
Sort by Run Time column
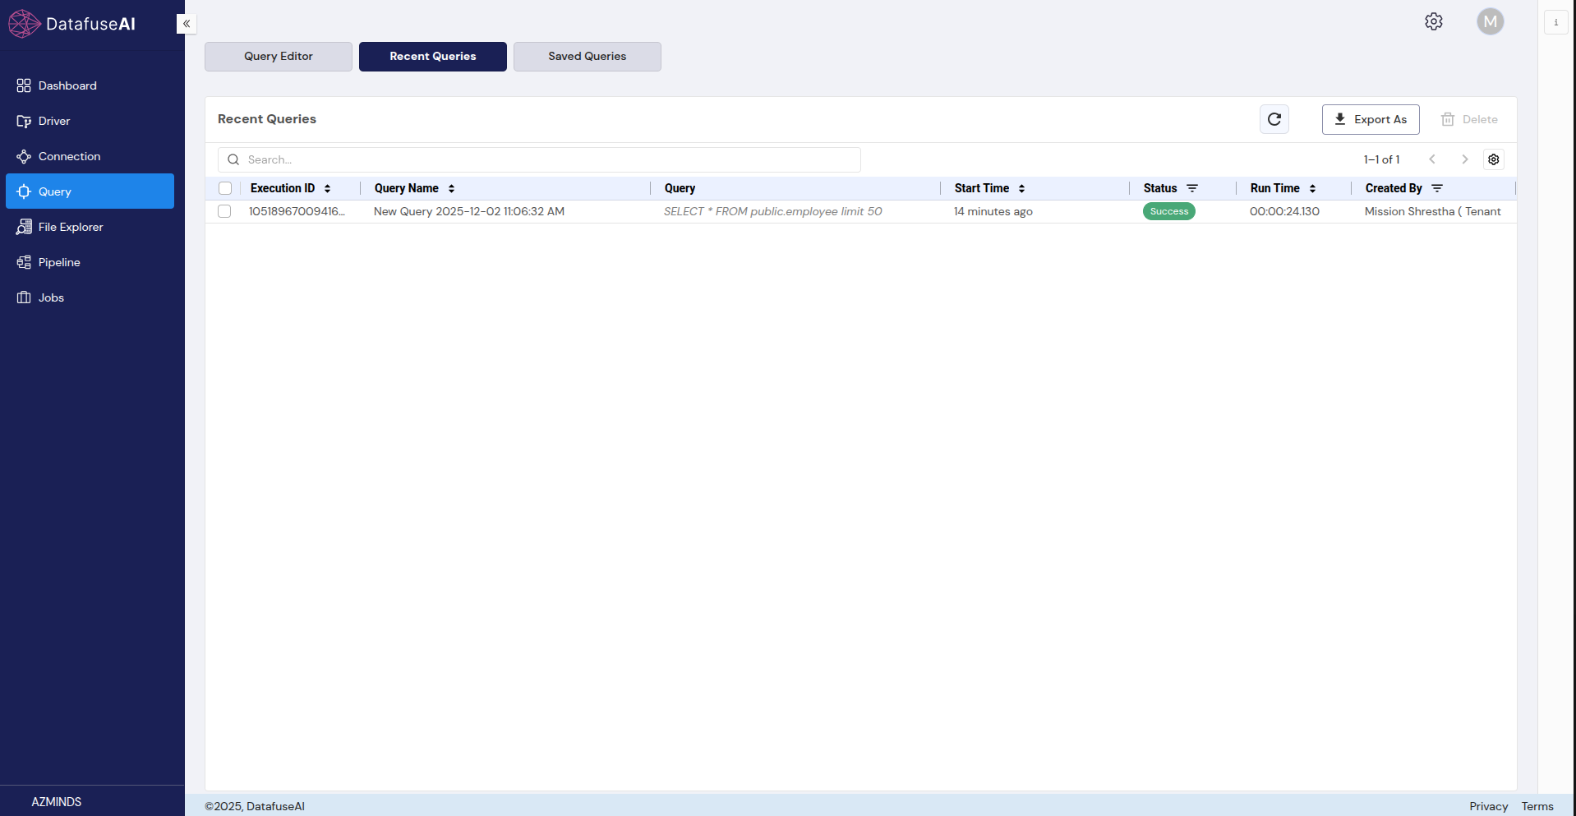(1312, 188)
